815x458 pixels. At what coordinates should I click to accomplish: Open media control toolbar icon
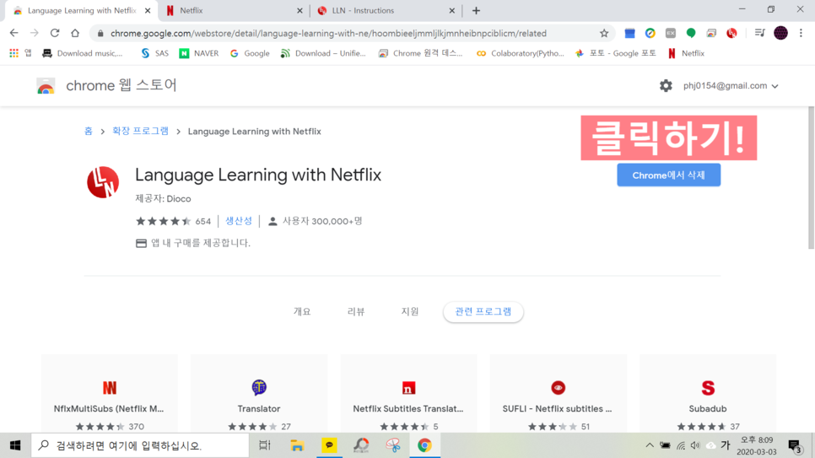pos(760,33)
